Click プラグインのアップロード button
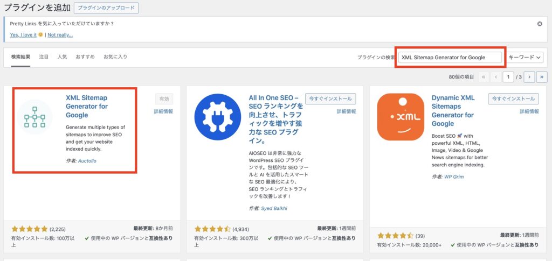 click(106, 8)
